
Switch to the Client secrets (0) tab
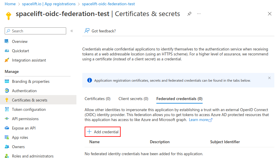[x=133, y=99]
